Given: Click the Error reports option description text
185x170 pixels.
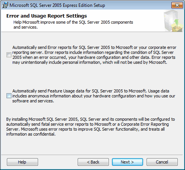Looking at the screenshot, I should (94, 55).
